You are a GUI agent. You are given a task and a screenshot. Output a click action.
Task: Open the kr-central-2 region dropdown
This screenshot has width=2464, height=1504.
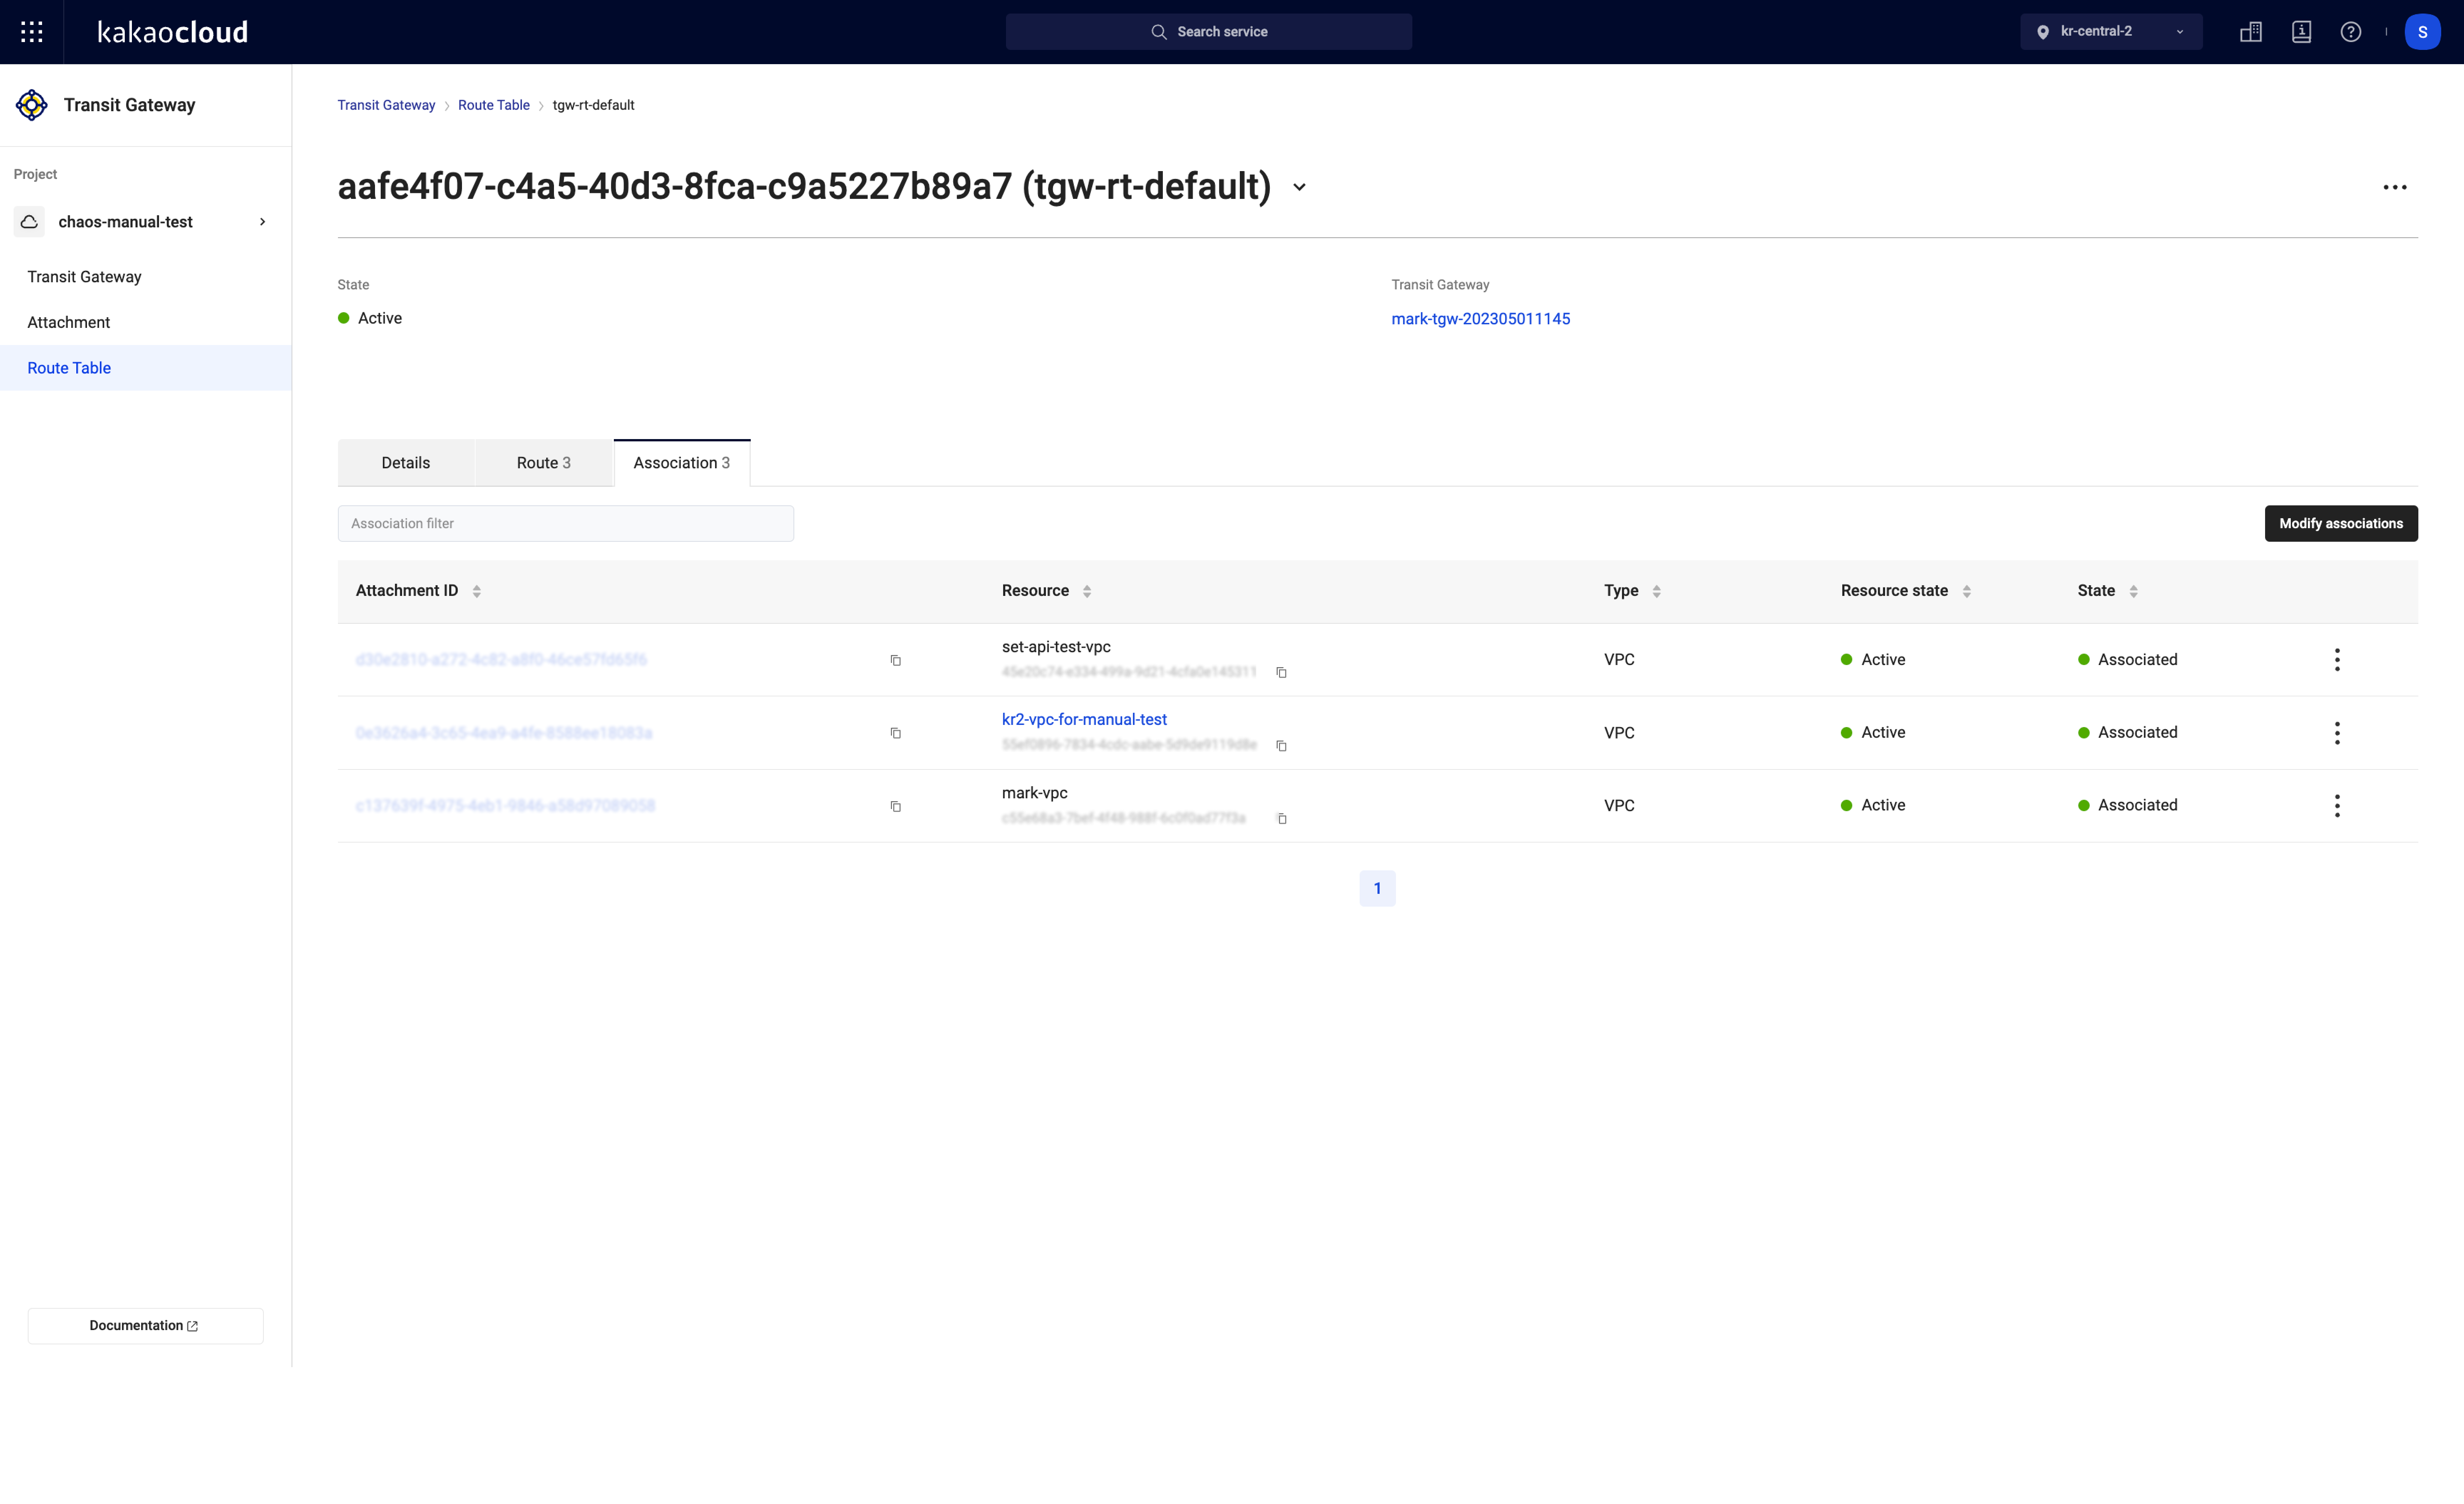click(2111, 32)
